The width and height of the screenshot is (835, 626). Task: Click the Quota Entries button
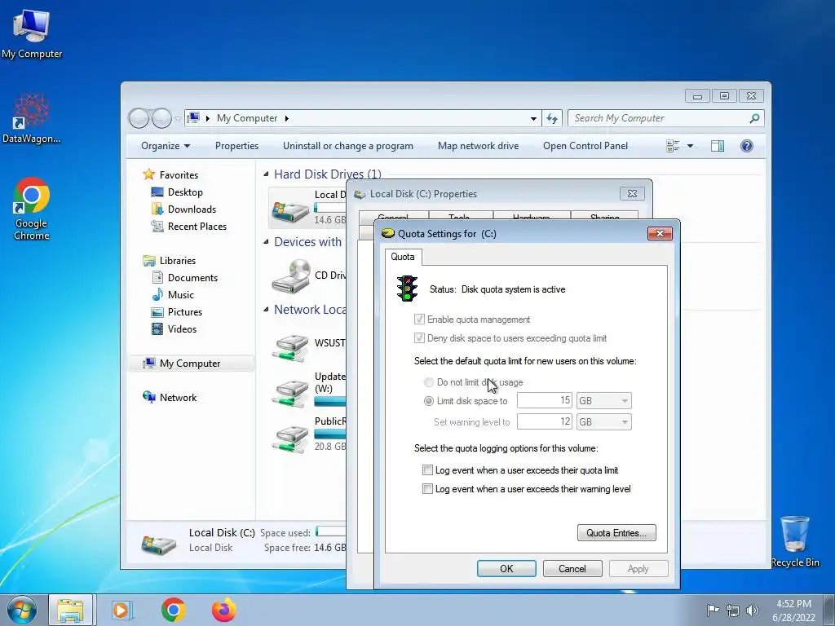tap(616, 533)
